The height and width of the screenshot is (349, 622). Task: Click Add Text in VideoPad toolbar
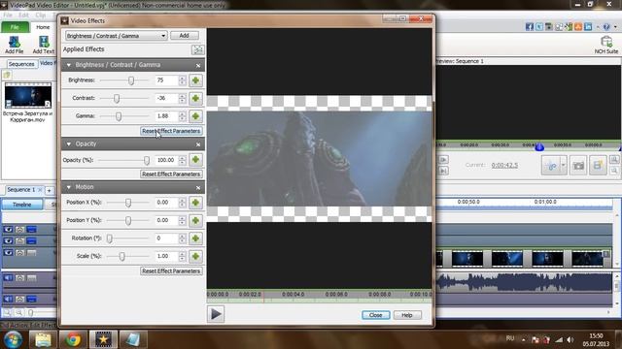point(43,45)
